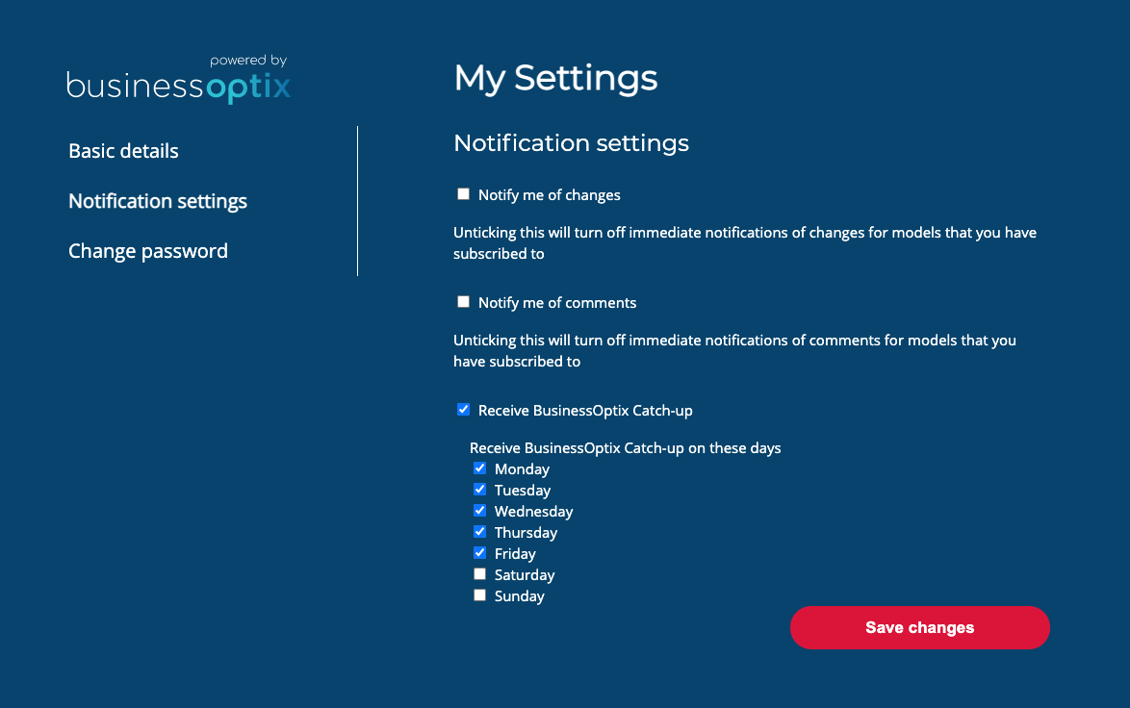Check Sunday for Catch-up delivery
This screenshot has width=1130, height=708.
[479, 594]
